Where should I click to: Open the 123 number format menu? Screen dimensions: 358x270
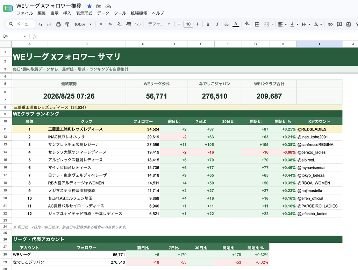pyautogui.click(x=138, y=24)
